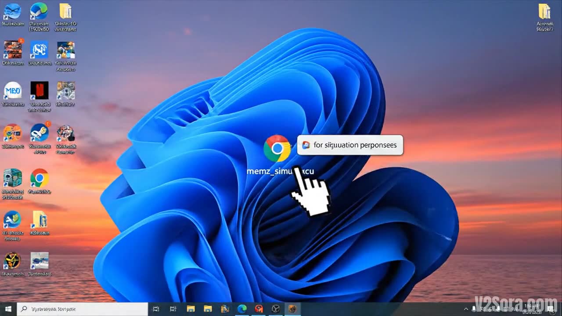
Task: Expand the system tray hidden icons chevron
Action: click(466, 309)
